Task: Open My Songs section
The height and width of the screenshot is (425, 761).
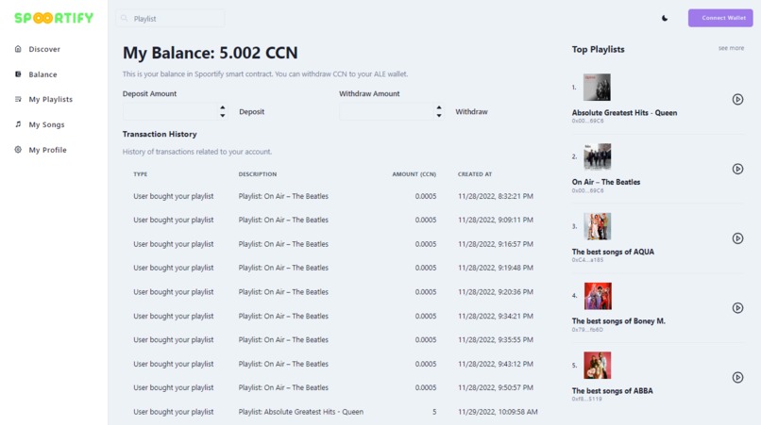Action: point(46,124)
